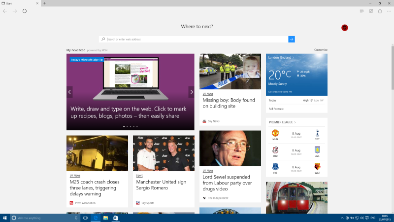This screenshot has width=394, height=222.
Task: Open the Hub reading list icon
Action: (362, 11)
